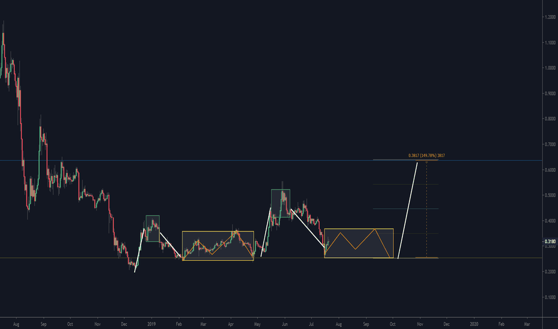Image resolution: width=558 pixels, height=329 pixels.
Task: Select the 1.1000 price axis label
Action: (550, 42)
